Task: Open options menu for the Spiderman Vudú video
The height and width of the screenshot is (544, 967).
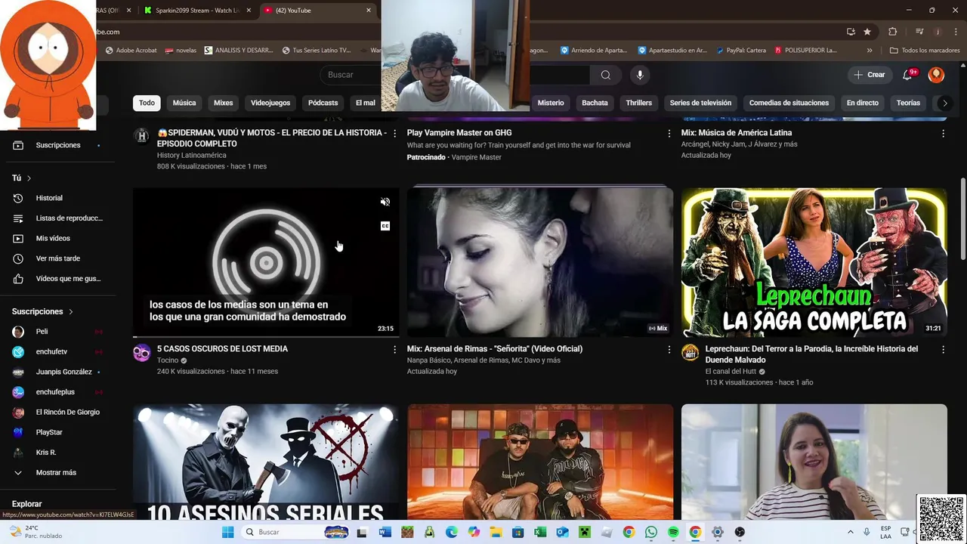Action: click(394, 134)
